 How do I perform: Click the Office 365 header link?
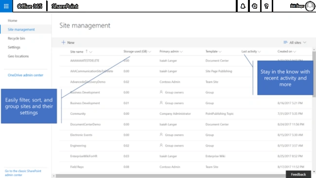pyautogui.click(x=30, y=6)
